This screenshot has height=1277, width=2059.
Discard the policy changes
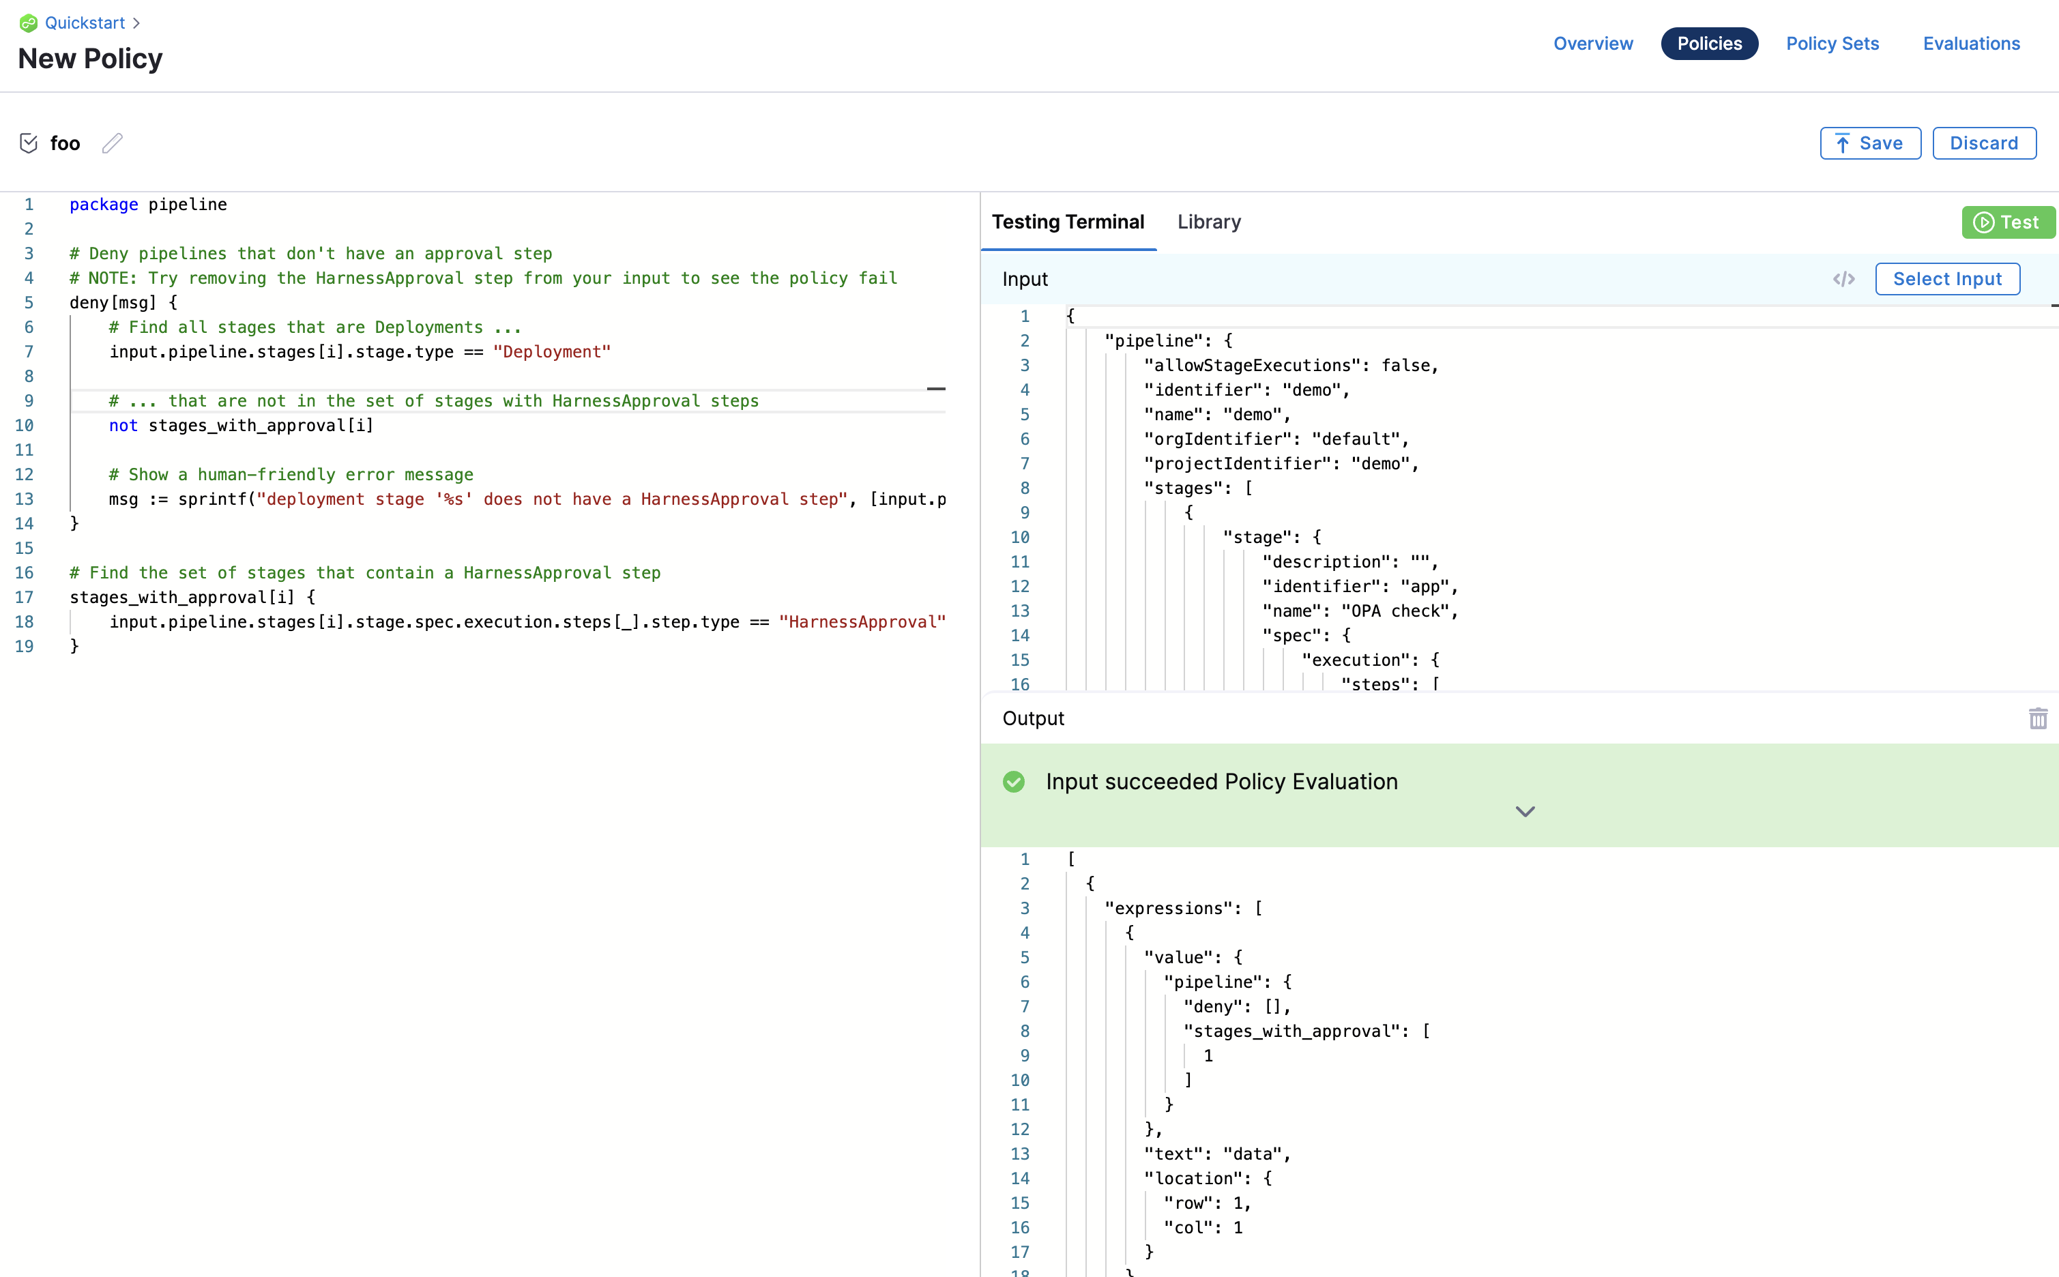coord(1983,143)
